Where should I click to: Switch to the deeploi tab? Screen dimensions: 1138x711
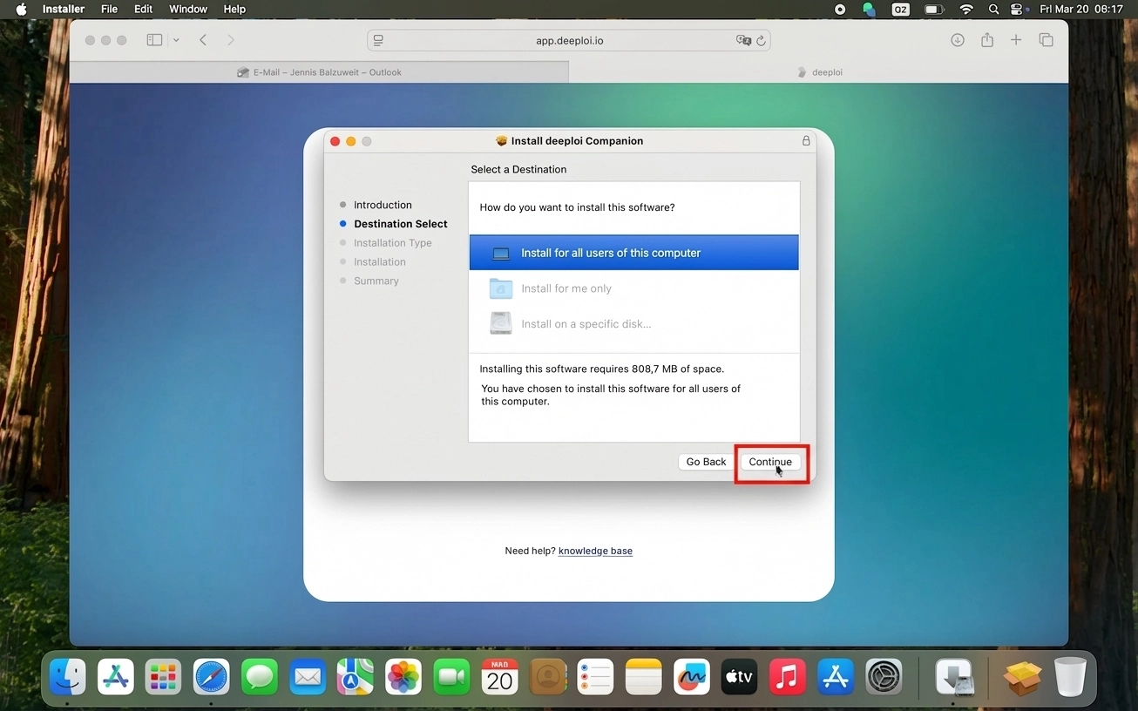[x=819, y=72]
